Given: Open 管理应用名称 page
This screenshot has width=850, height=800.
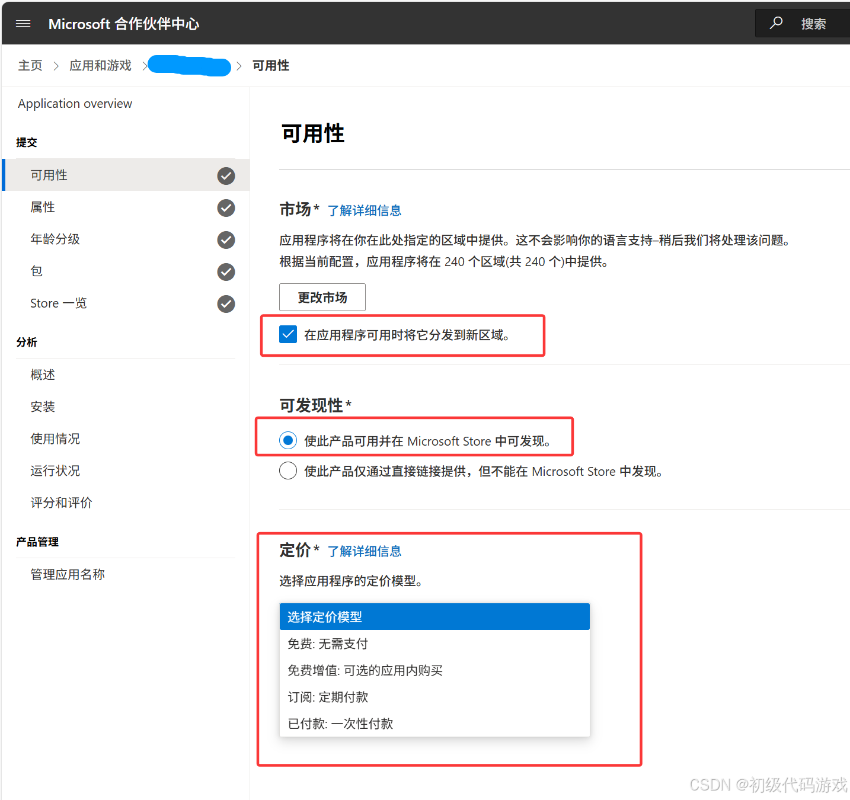Looking at the screenshot, I should coord(68,574).
